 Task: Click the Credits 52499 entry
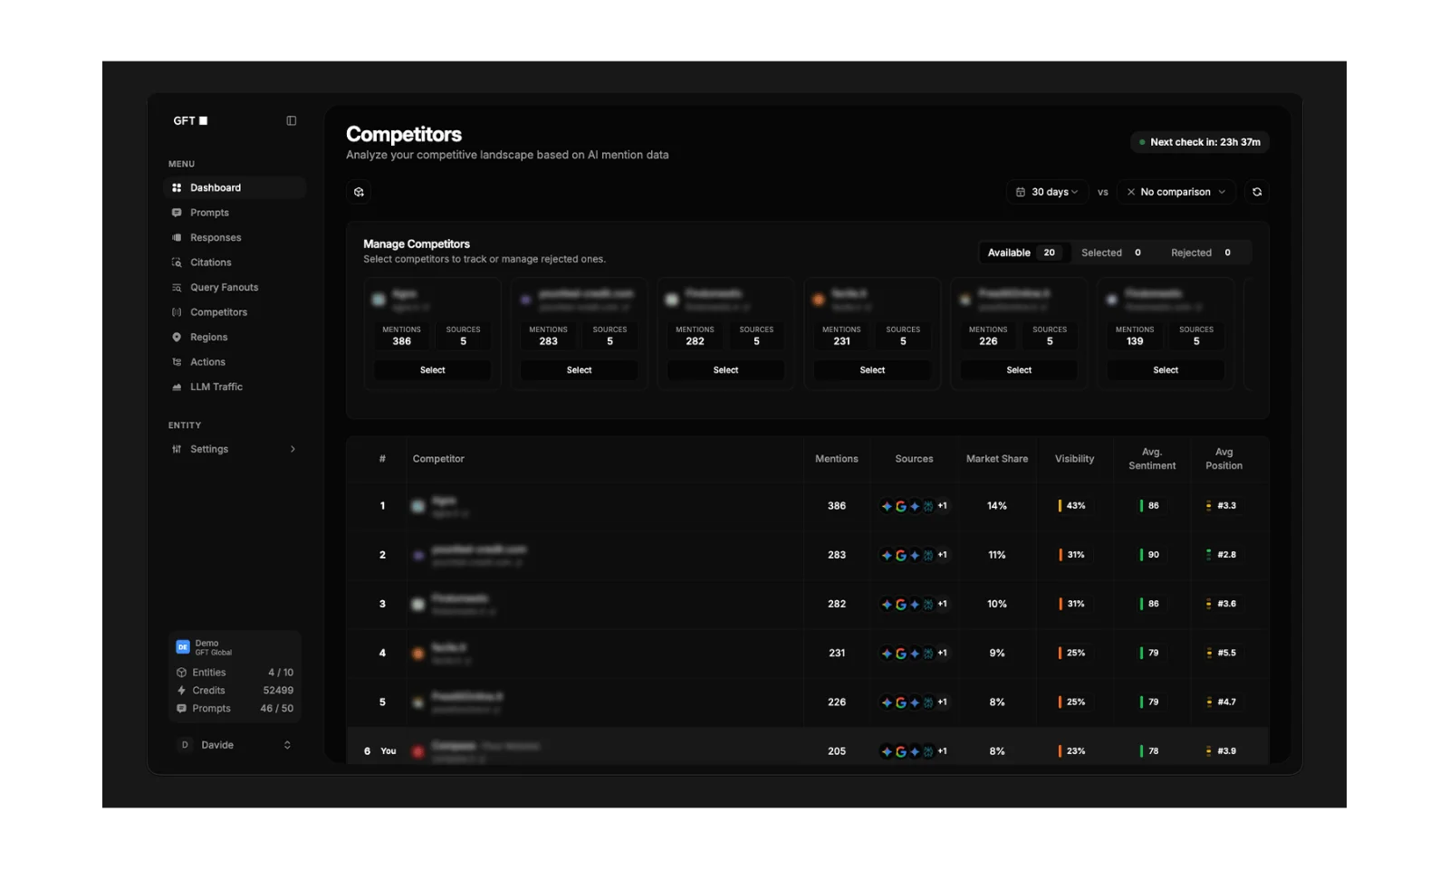point(235,691)
